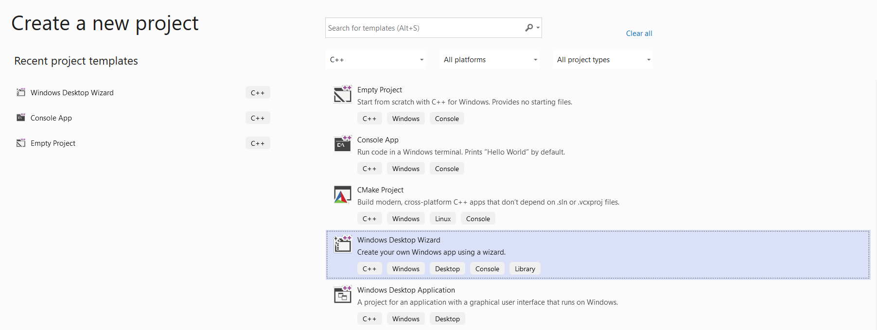Click the search magnifier icon
The height and width of the screenshot is (330, 877).
(529, 28)
